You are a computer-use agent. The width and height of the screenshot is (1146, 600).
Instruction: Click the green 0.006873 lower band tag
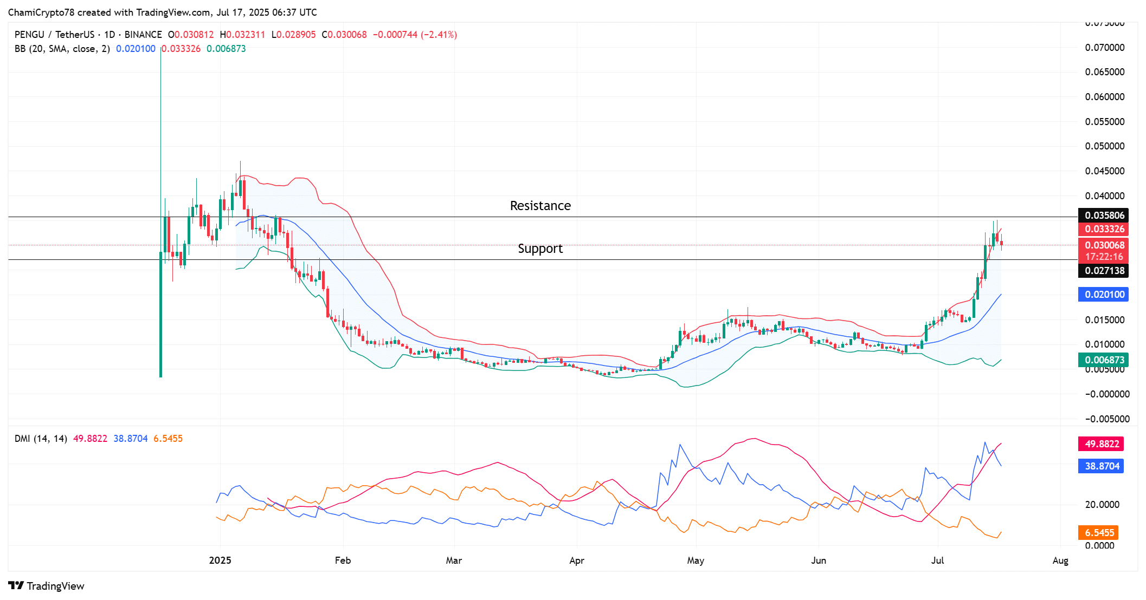(x=1103, y=360)
